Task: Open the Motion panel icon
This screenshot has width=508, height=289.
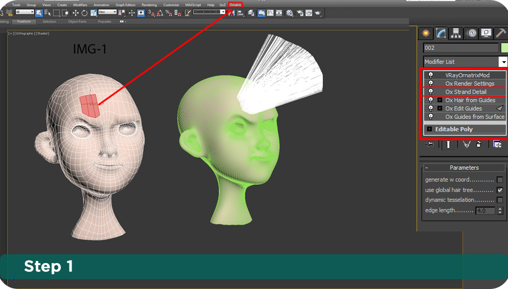Action: [471, 33]
